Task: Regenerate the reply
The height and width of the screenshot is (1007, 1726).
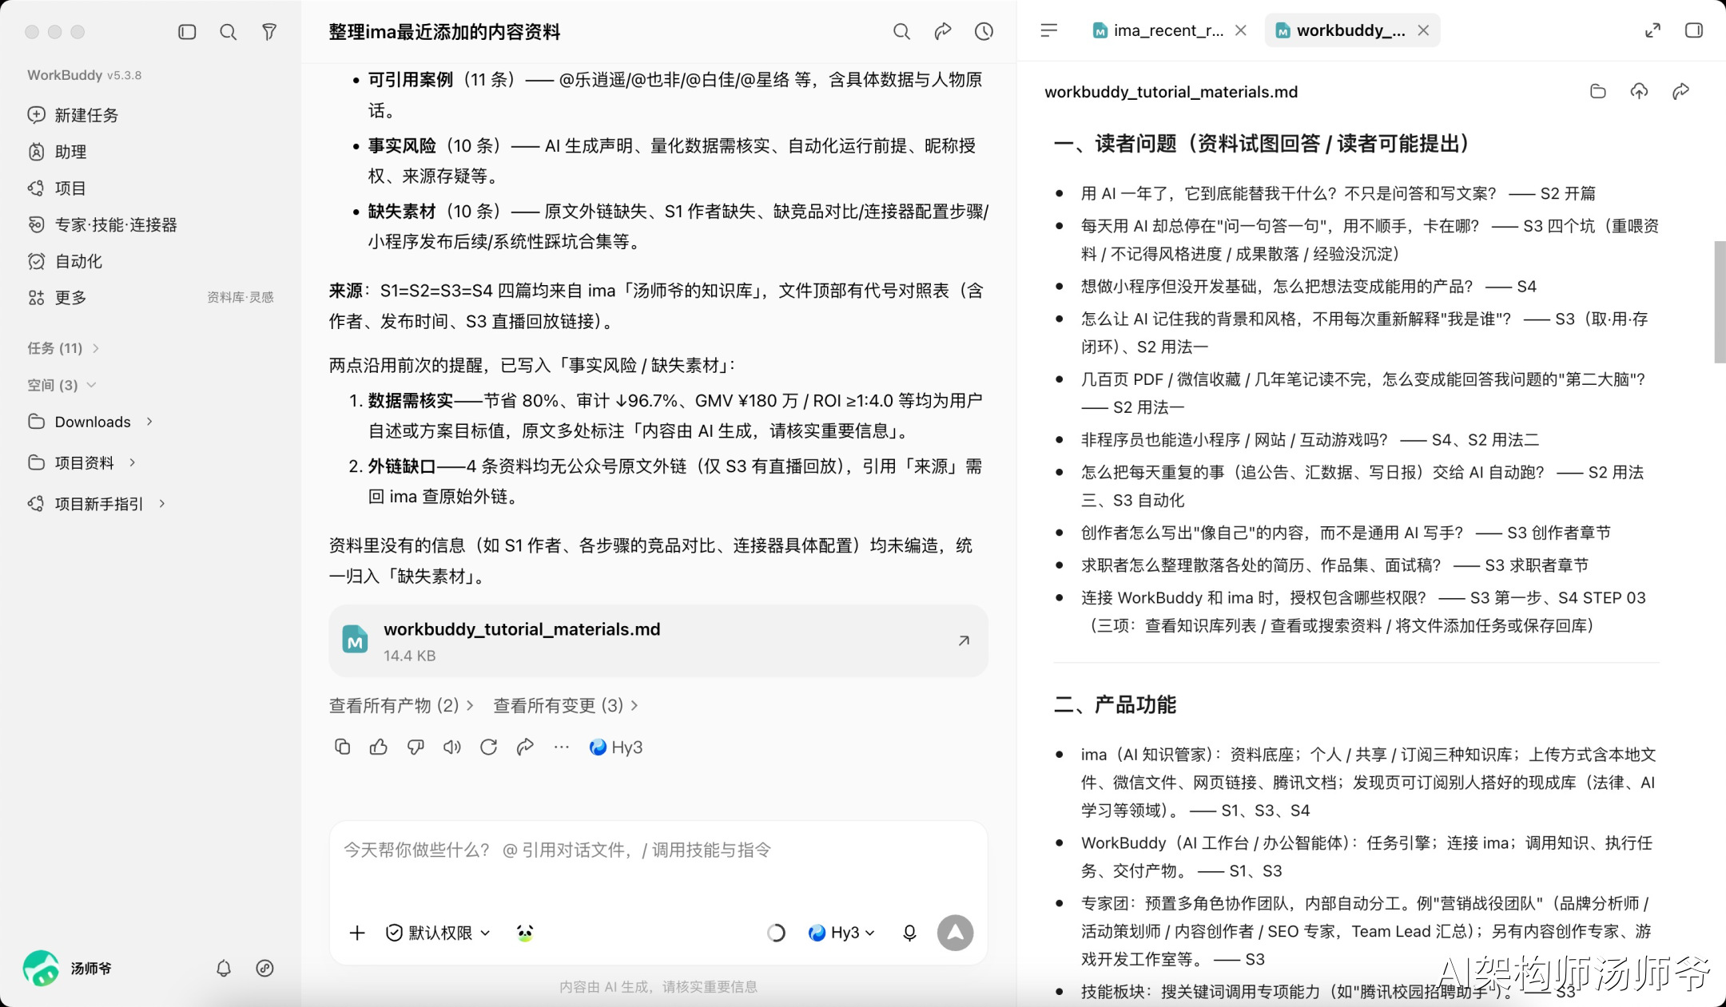Action: tap(489, 747)
